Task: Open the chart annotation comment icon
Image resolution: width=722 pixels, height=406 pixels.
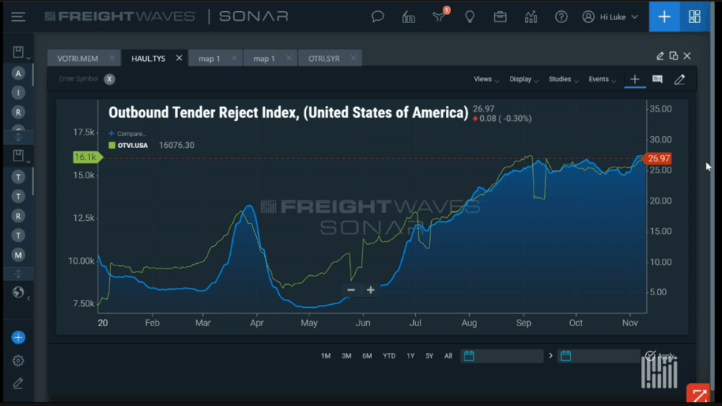Action: point(657,79)
